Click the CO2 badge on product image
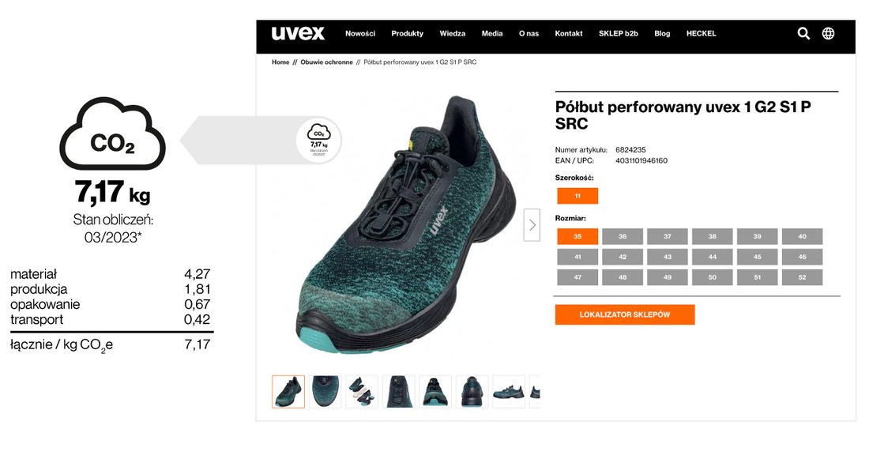869x455 pixels. 318,141
